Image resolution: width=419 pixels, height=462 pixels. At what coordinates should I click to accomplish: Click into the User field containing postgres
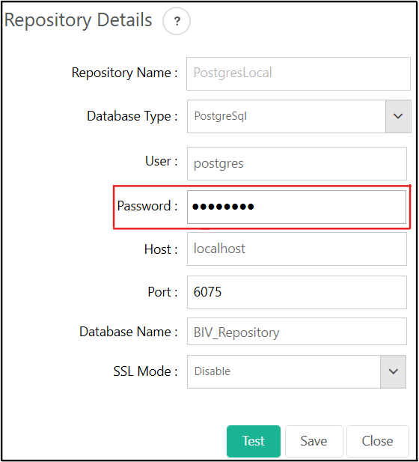[x=297, y=163]
